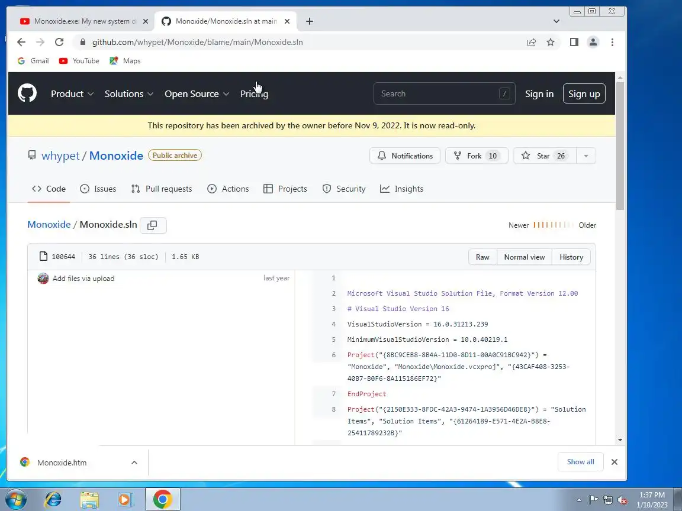Open the Star lists dropdown arrow
Image resolution: width=682 pixels, height=511 pixels.
(x=586, y=156)
